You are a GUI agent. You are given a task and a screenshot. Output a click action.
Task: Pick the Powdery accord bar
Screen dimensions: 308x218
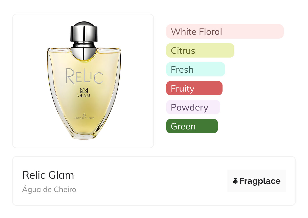pos(193,107)
